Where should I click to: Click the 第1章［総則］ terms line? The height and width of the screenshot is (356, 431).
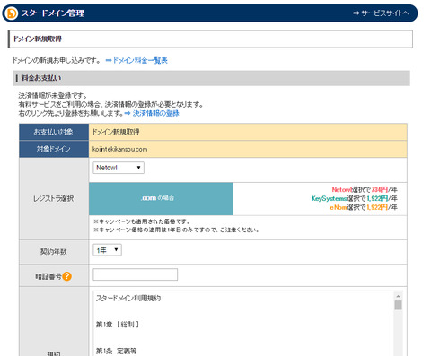click(x=118, y=325)
